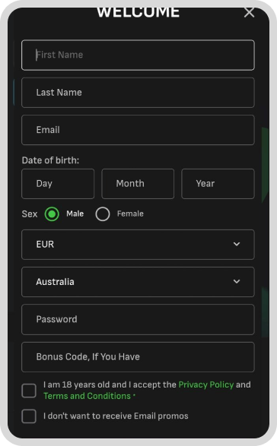Click the Bonus Code input field
Screen dimensions: 277x446
tap(138, 357)
